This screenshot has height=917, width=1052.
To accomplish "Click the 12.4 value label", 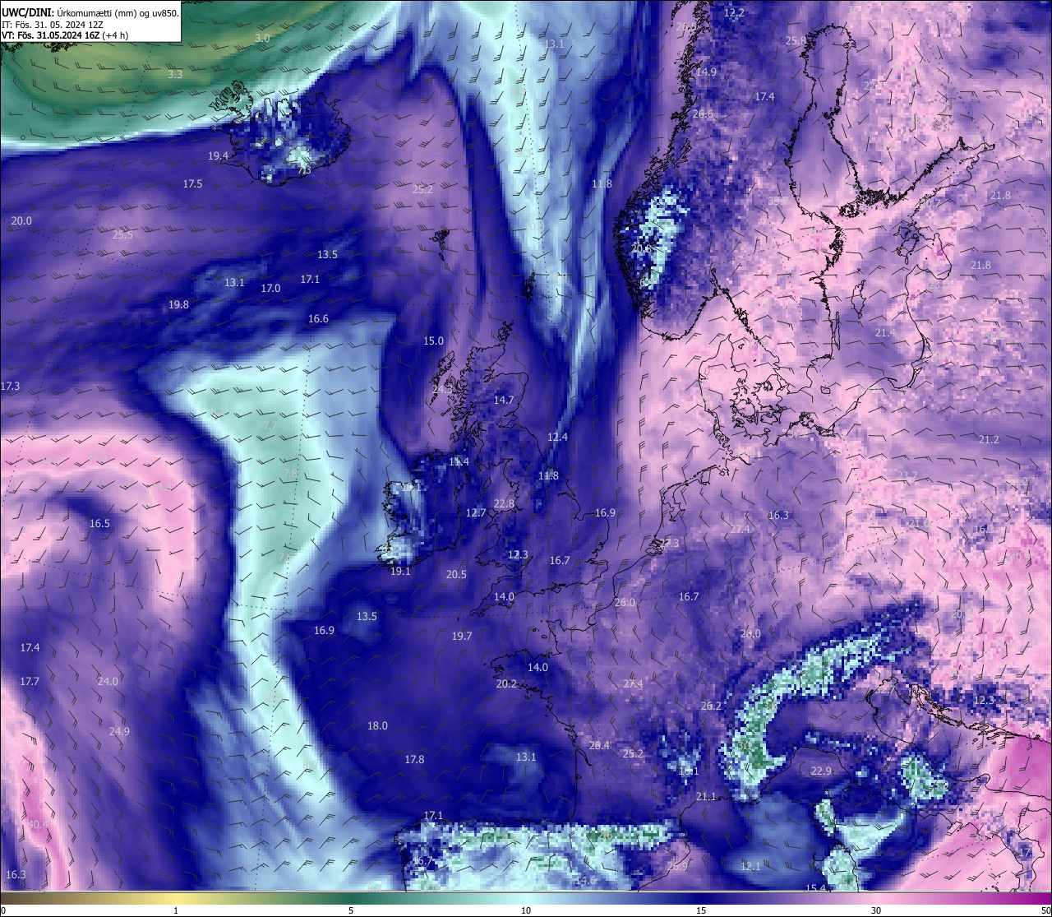I will point(557,437).
